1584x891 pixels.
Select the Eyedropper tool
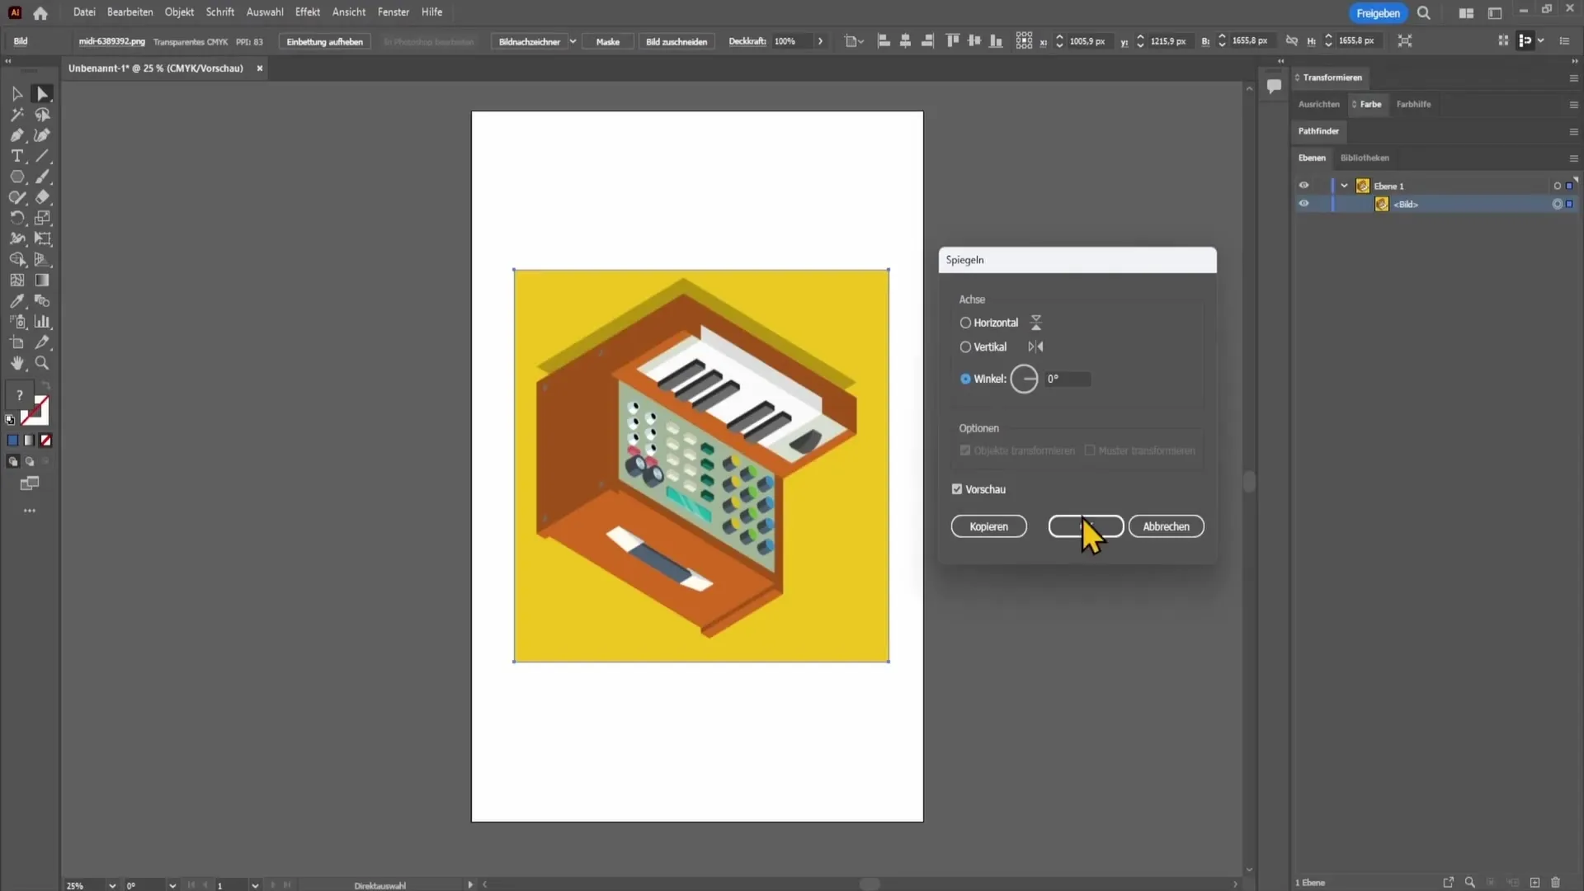pyautogui.click(x=16, y=301)
